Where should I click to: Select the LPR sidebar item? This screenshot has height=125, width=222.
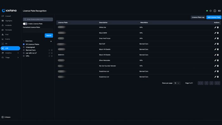10,48
